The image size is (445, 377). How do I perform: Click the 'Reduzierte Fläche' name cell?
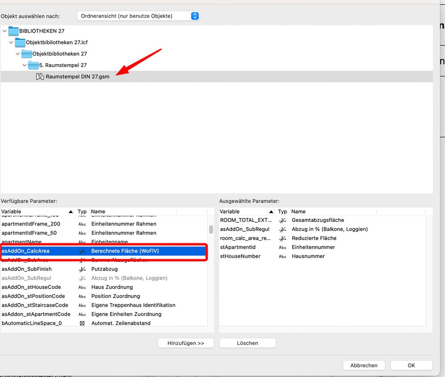click(314, 238)
